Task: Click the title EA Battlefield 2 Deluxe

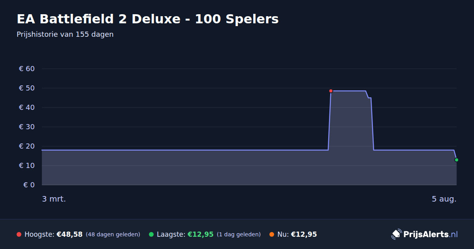Action: pos(148,19)
